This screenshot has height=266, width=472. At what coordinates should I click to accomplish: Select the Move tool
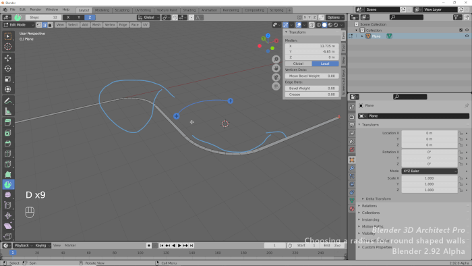tap(8, 58)
